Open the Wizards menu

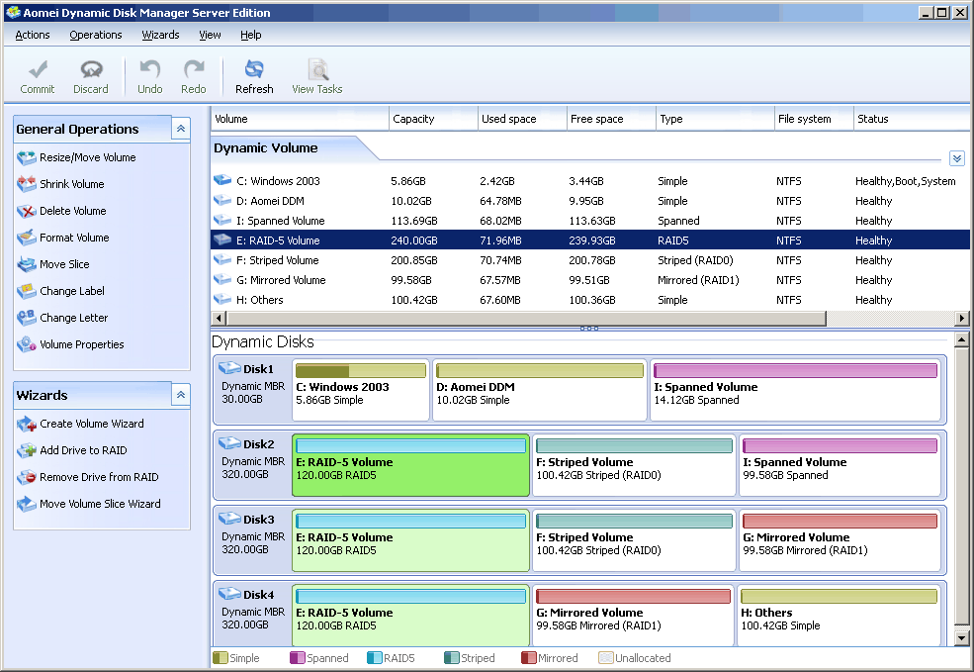point(160,35)
